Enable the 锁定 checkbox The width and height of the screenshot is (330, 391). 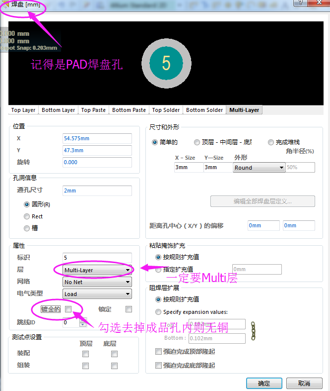[129, 309]
